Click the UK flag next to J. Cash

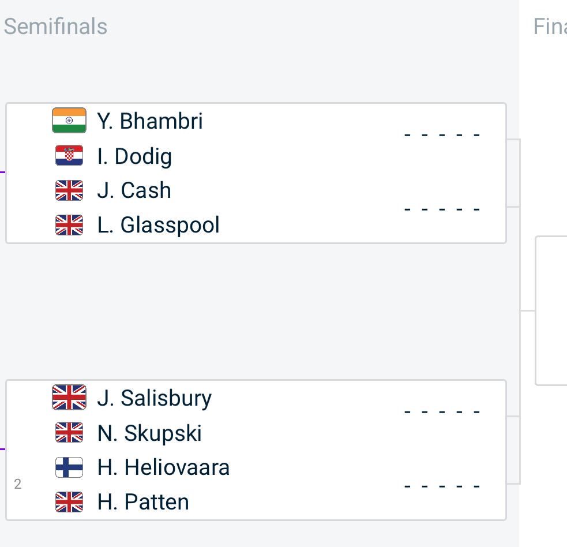click(69, 190)
